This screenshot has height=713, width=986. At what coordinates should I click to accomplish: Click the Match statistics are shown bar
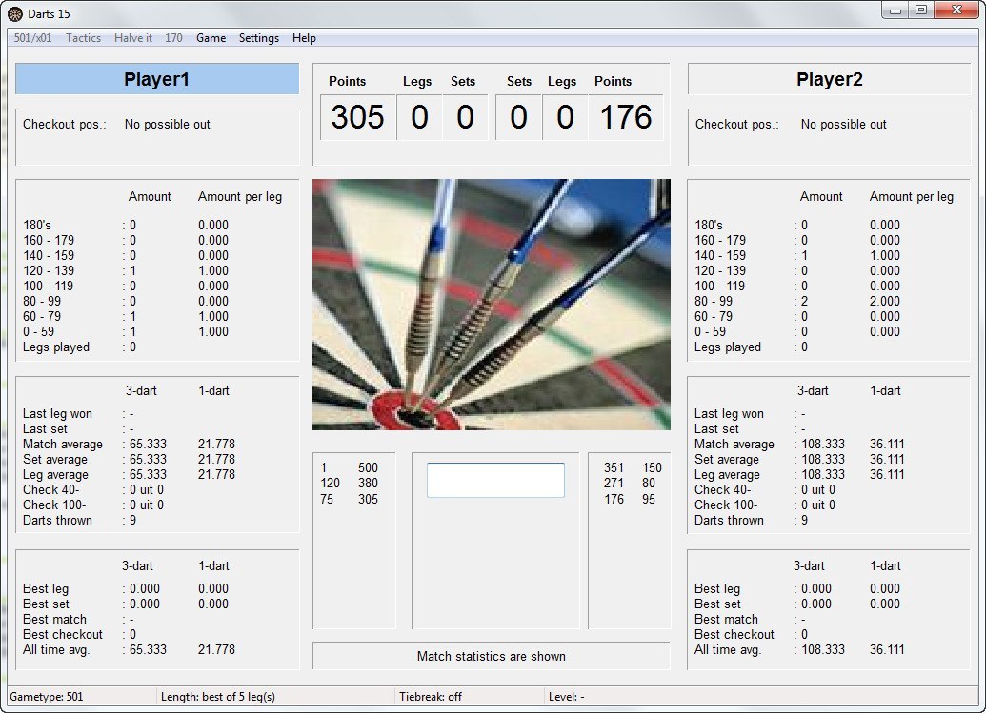click(x=491, y=656)
